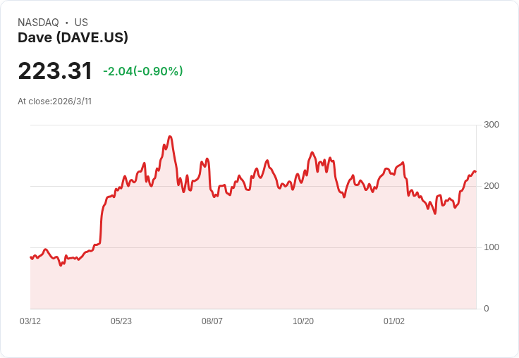Viewport: 519px width, 358px height.
Task: Click the US market label
Action: [81, 23]
